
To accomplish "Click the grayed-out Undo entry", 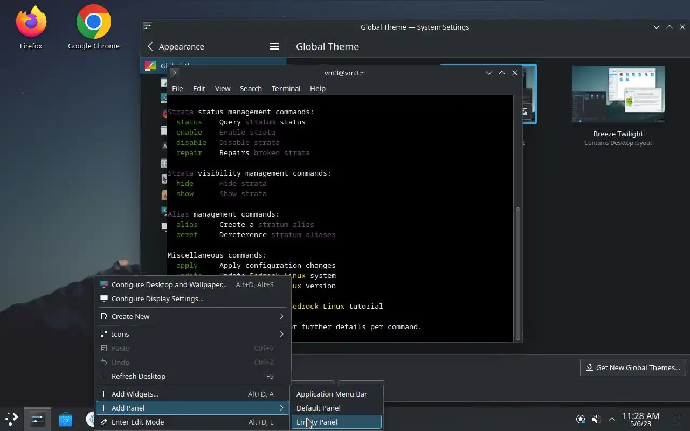I will [192, 362].
